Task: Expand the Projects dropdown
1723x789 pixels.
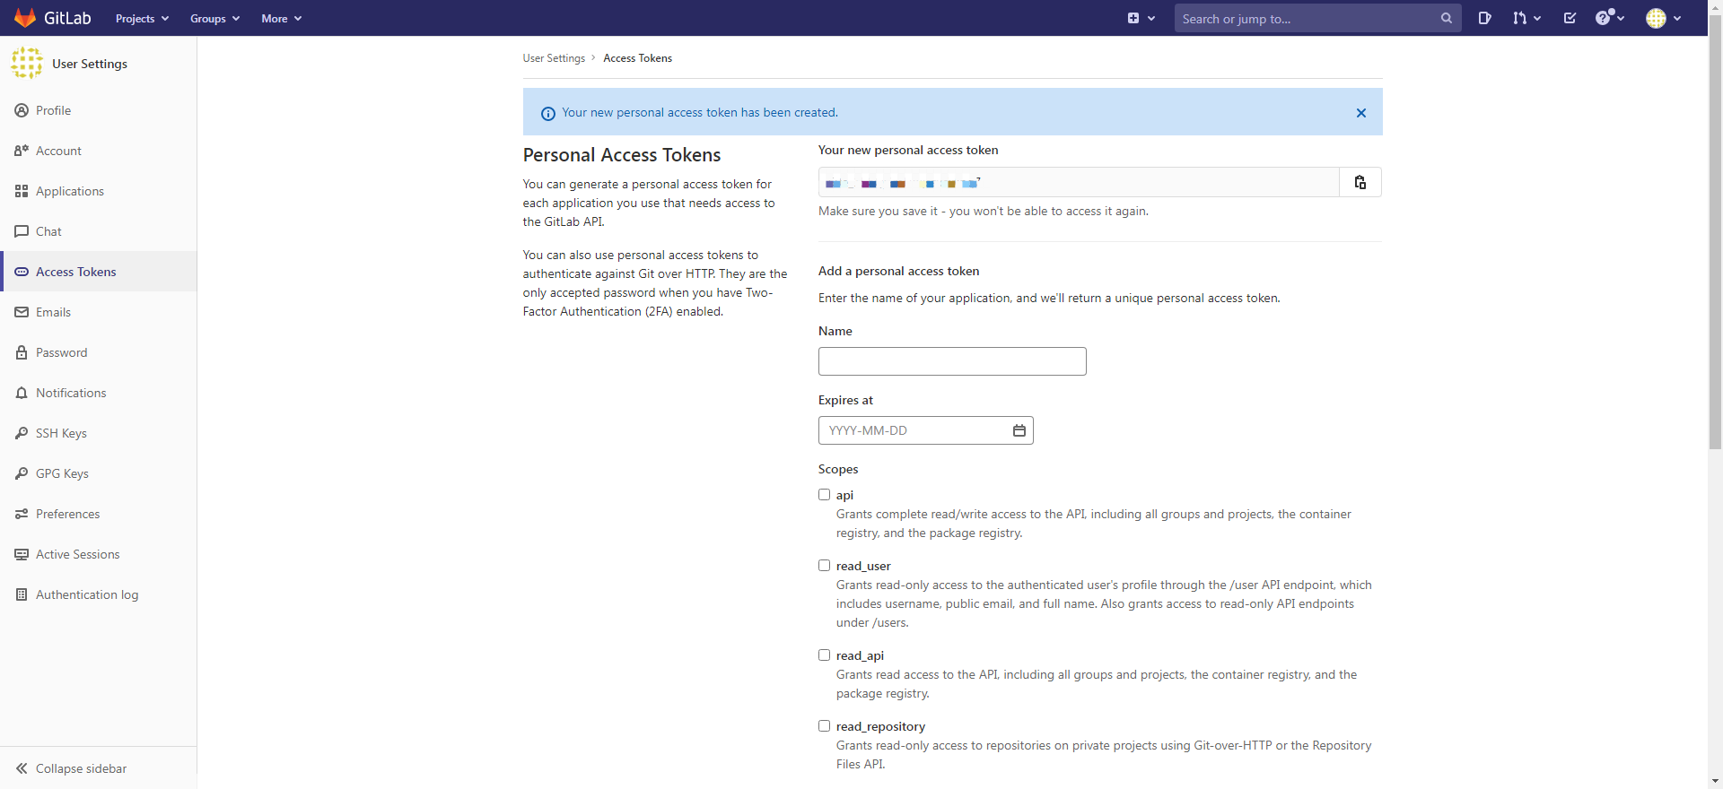Action: coord(142,18)
